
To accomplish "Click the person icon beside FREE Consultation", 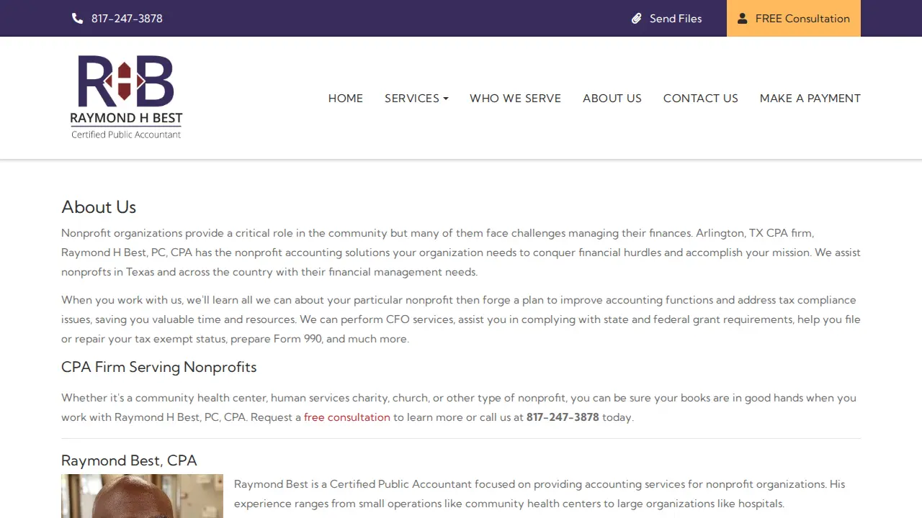I will coord(743,19).
